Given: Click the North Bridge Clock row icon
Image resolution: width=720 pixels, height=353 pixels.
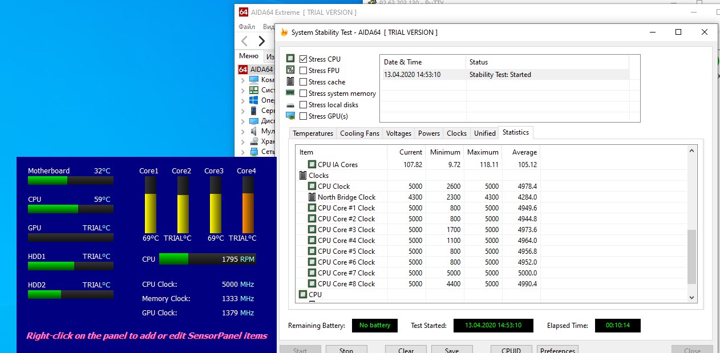Looking at the screenshot, I should pyautogui.click(x=312, y=197).
